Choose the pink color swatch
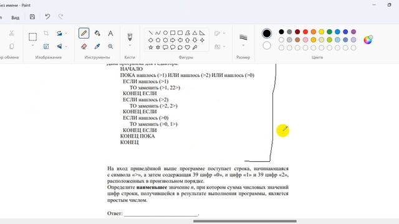Viewport: 399px width, 224px height. point(305,40)
